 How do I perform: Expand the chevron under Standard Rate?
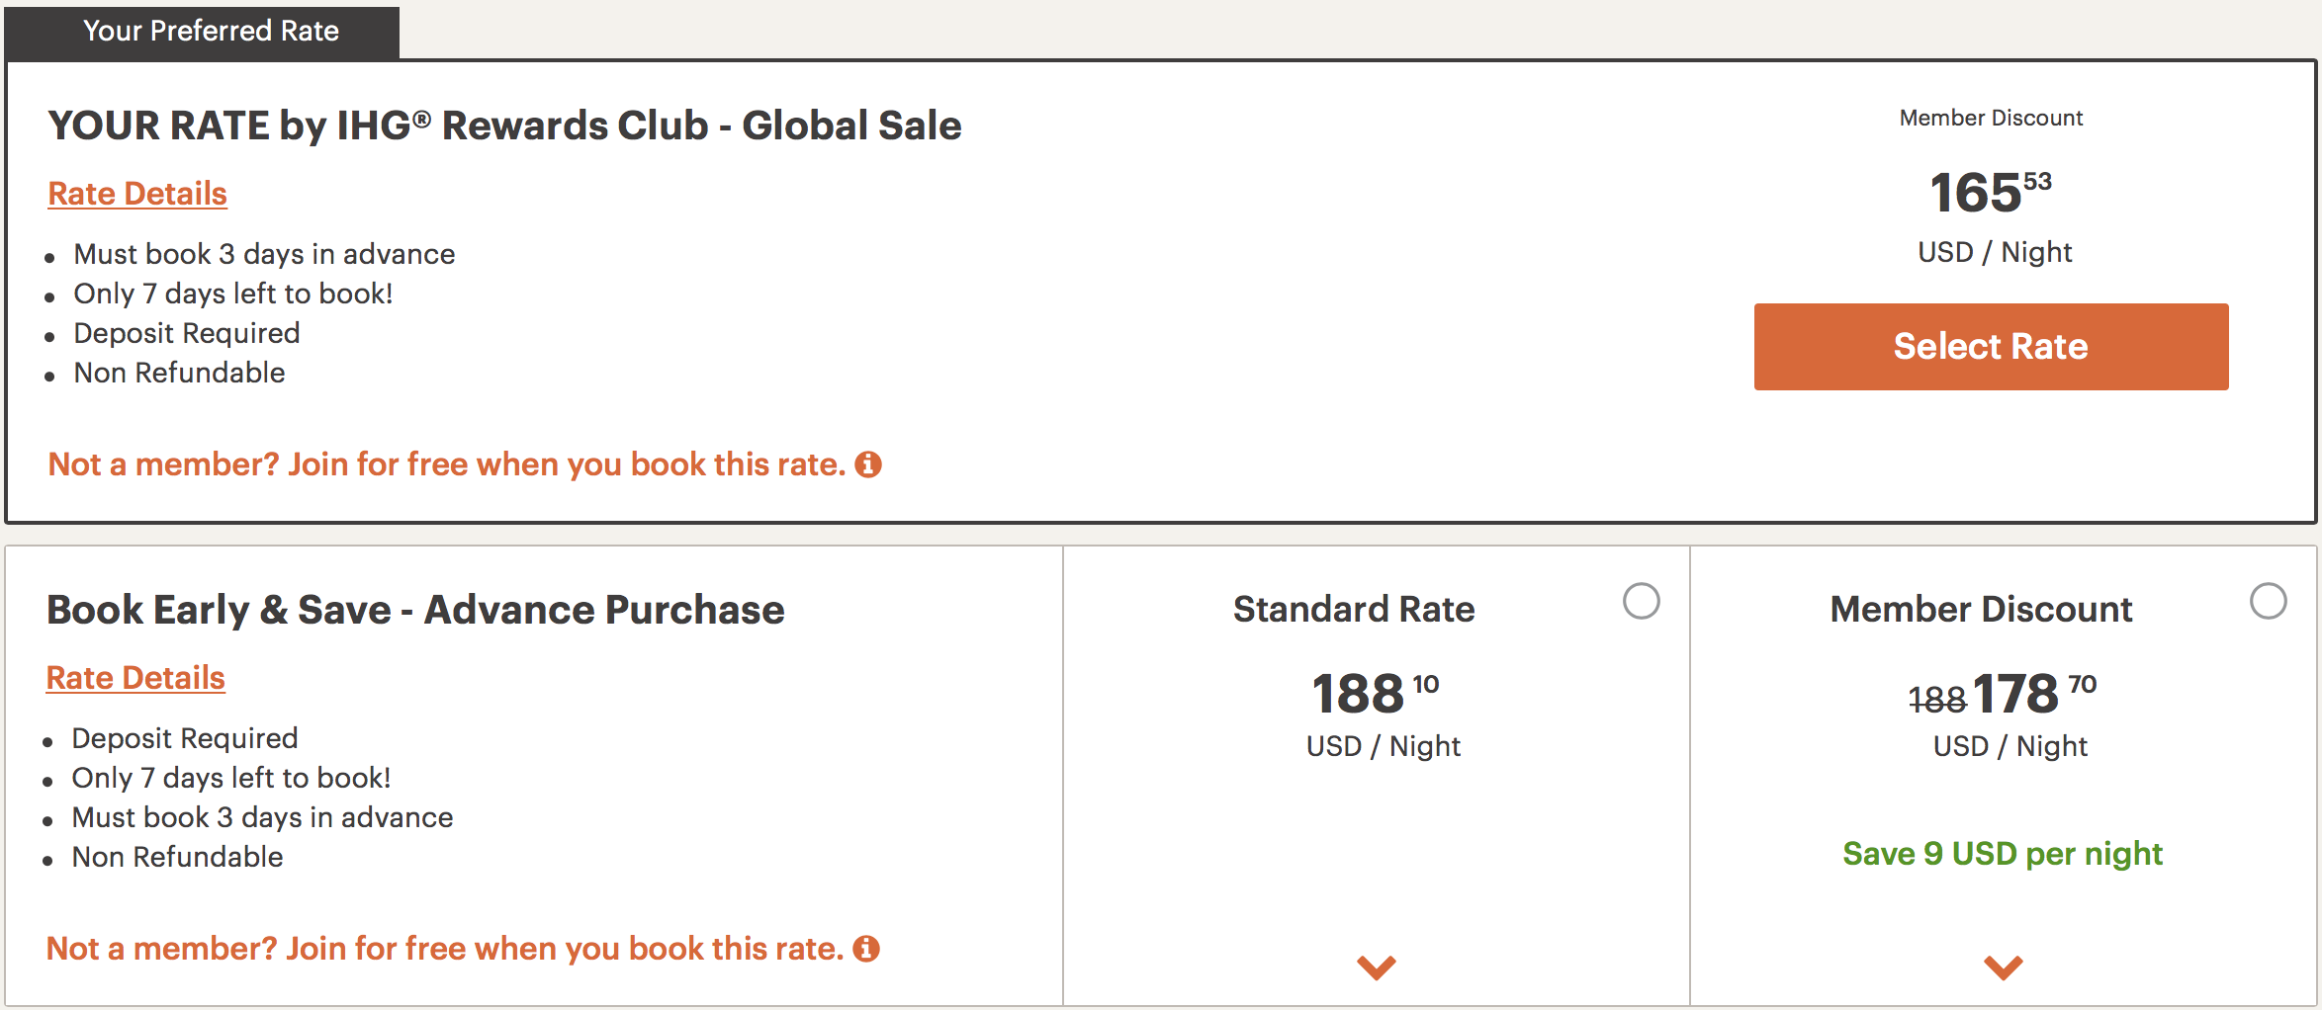(1376, 967)
